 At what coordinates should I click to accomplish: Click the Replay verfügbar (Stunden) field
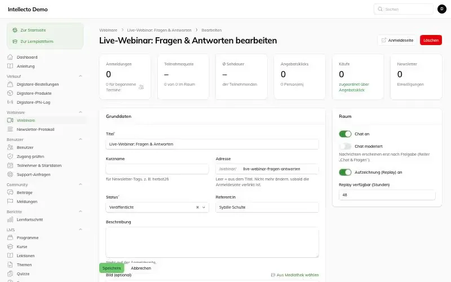coord(387,195)
